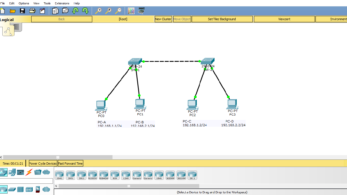Print the topology with the printer icon
Image resolution: width=347 pixels, height=195 pixels.
point(32,11)
